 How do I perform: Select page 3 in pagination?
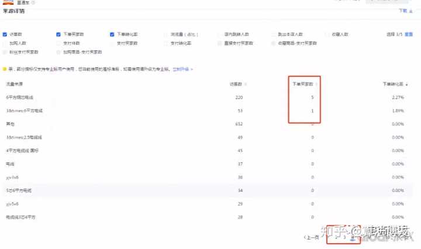tap(344, 237)
